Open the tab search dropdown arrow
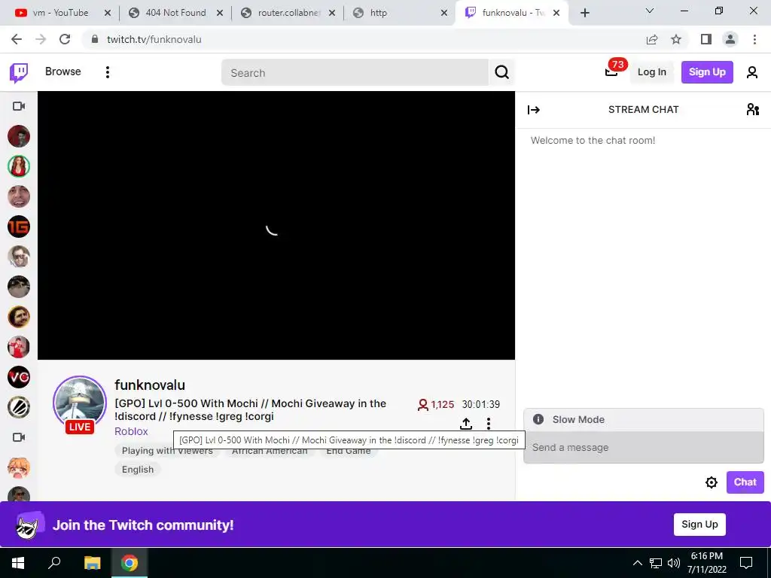The image size is (771, 578). click(649, 11)
